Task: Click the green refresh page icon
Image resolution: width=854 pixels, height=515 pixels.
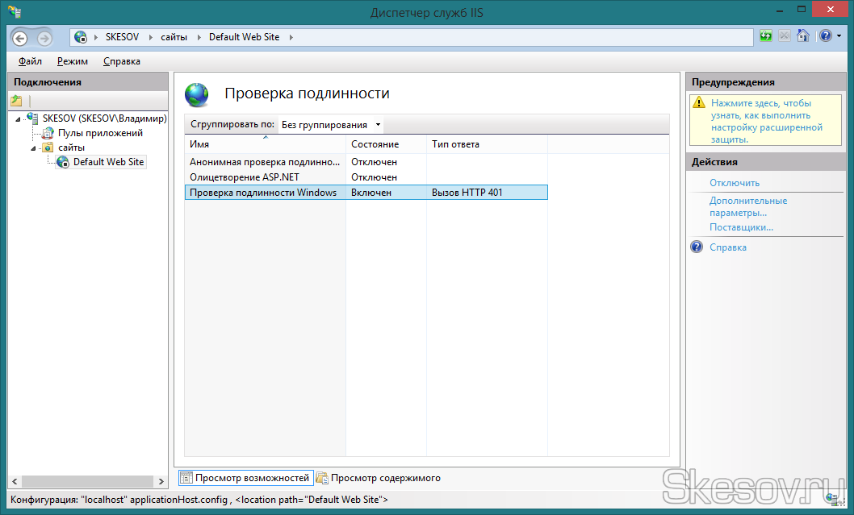Action: click(x=766, y=36)
